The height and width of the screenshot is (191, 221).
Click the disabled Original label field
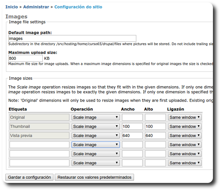point(39,117)
